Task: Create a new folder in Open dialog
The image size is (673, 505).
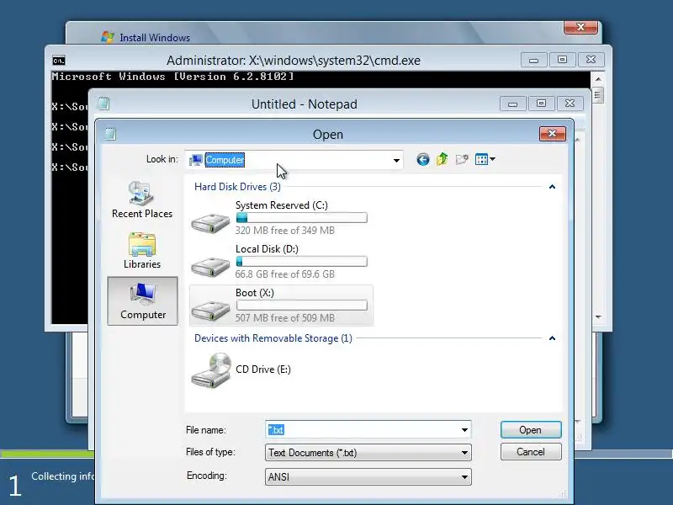Action: [462, 159]
